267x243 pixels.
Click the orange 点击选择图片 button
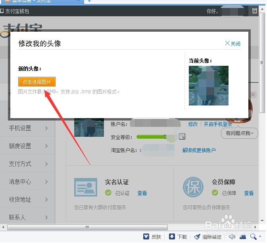37,82
